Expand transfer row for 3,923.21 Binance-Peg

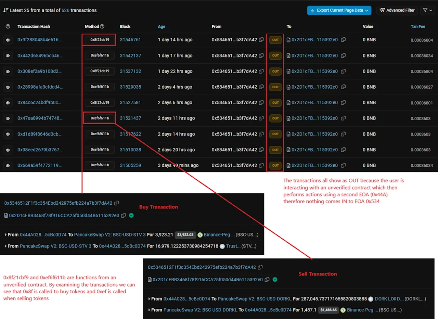pos(5,235)
